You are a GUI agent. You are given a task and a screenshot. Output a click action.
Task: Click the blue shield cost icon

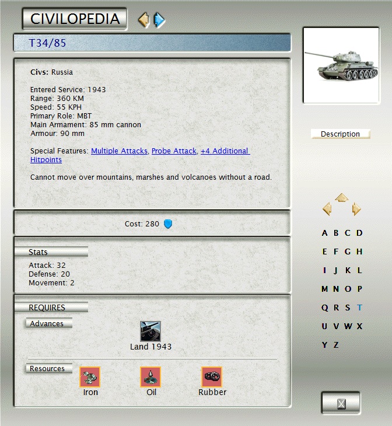[168, 224]
